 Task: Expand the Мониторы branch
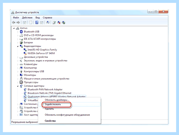(18, 75)
